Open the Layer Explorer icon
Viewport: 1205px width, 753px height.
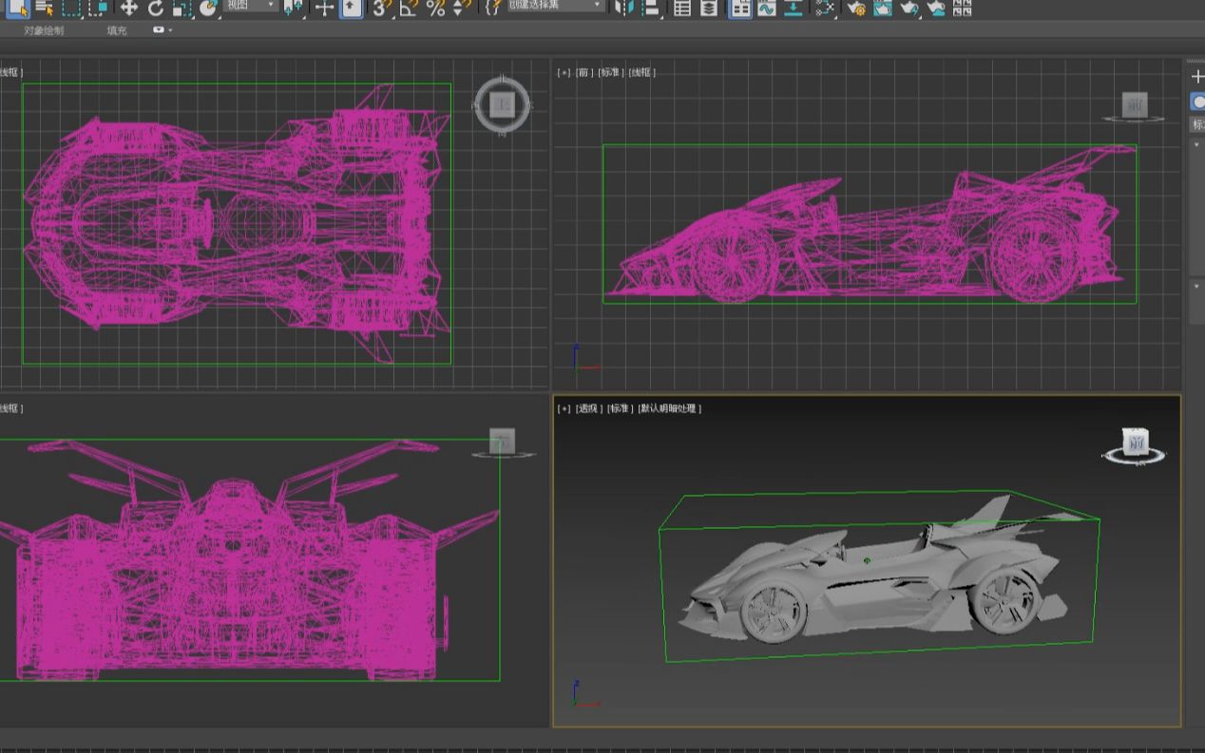click(x=709, y=8)
